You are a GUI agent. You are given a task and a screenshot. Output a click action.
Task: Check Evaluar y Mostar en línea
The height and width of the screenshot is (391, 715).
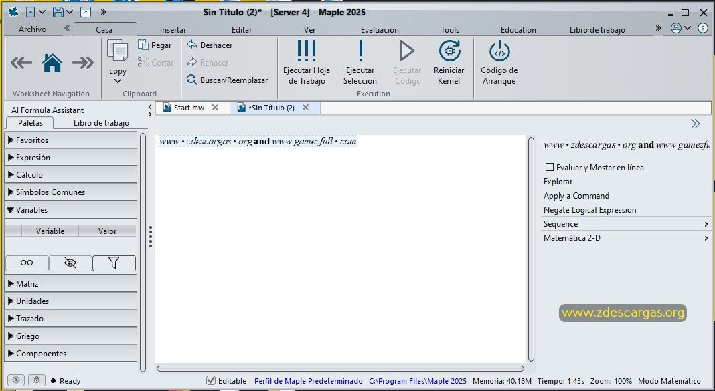(550, 167)
